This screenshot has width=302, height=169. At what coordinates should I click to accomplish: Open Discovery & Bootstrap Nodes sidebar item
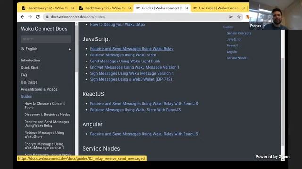tap(47, 115)
